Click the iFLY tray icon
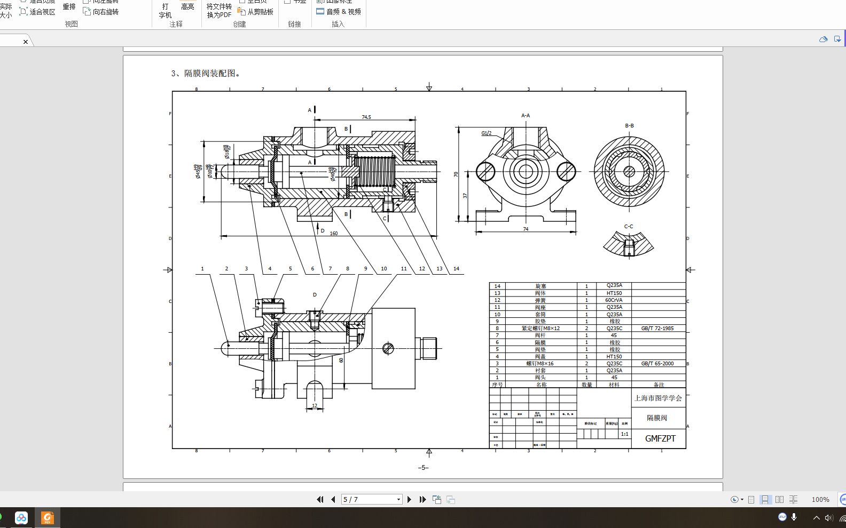The height and width of the screenshot is (528, 846). pyautogui.click(x=782, y=517)
